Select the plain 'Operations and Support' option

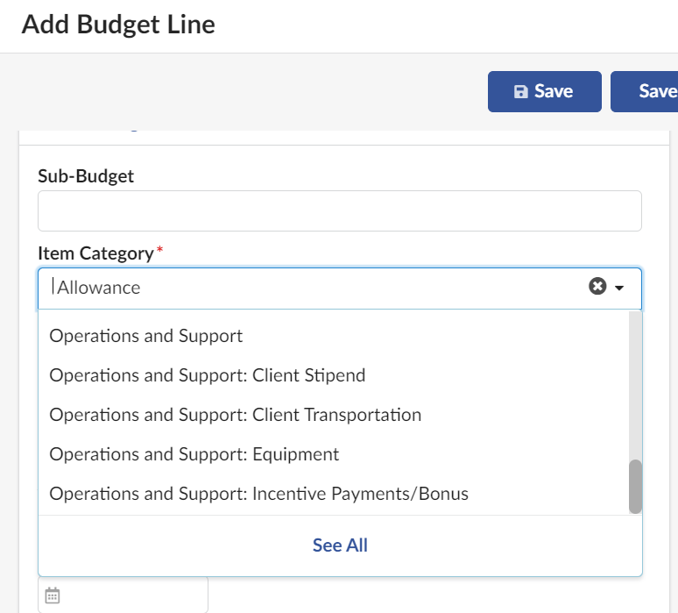point(146,336)
